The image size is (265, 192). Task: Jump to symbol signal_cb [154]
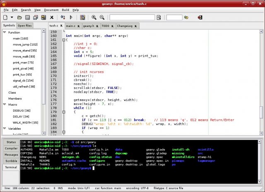pyautogui.click(x=23, y=80)
